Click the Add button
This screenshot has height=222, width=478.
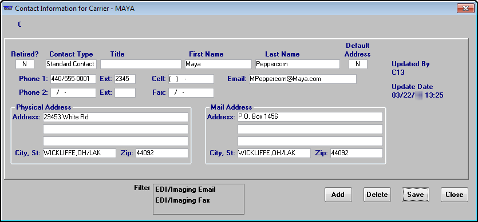[338, 195]
